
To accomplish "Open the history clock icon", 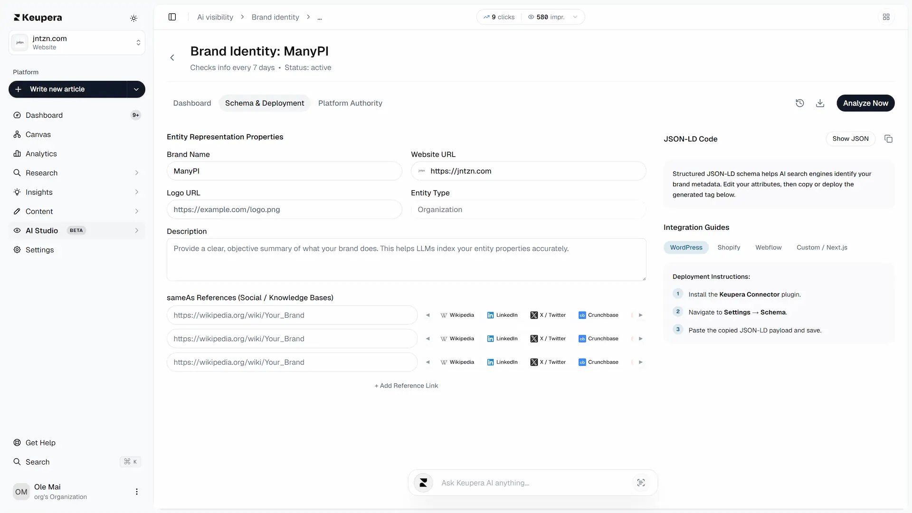I will [800, 103].
